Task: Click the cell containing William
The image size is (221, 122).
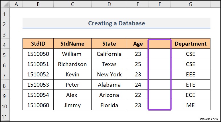Action: pos(72,54)
